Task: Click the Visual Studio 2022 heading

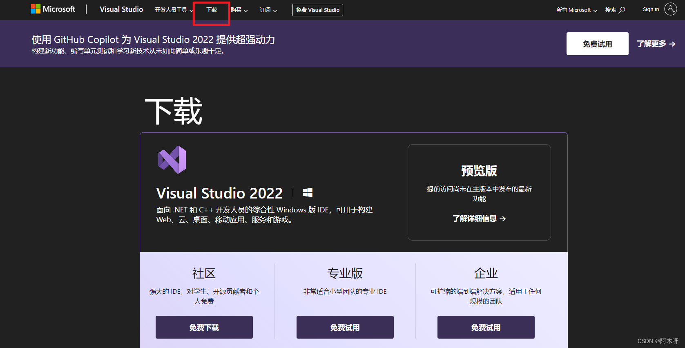Action: pyautogui.click(x=219, y=193)
